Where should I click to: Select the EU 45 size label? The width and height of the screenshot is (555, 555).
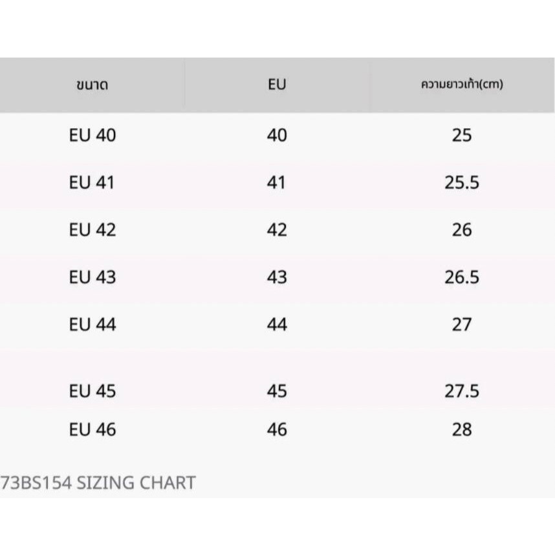(92, 391)
